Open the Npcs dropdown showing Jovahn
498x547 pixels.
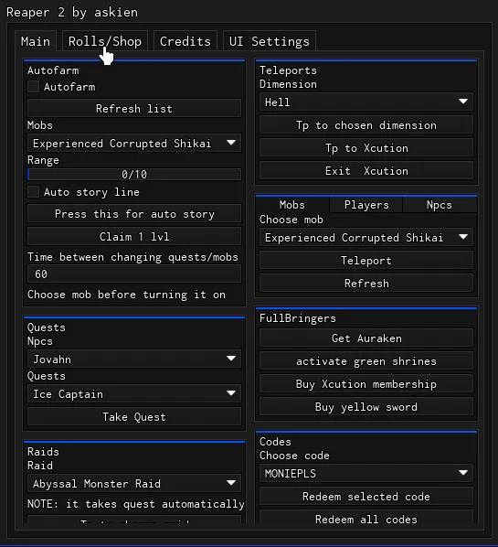point(134,359)
